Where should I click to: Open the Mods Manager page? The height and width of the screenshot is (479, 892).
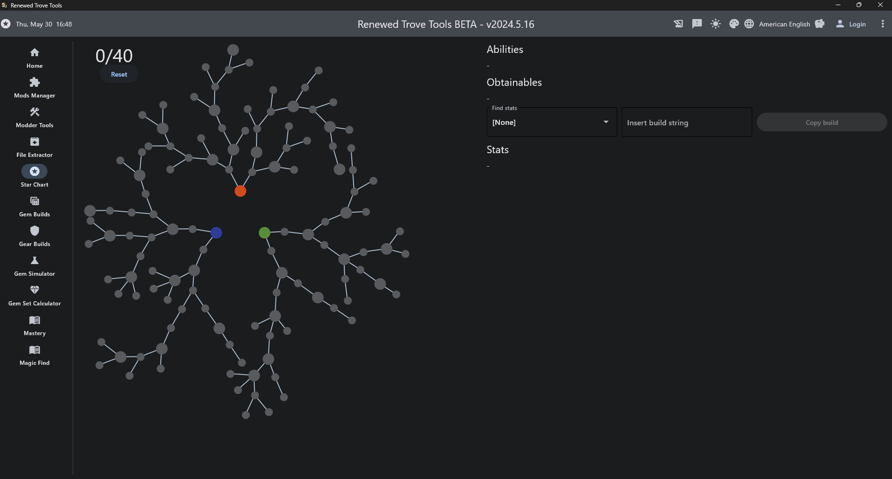(34, 87)
